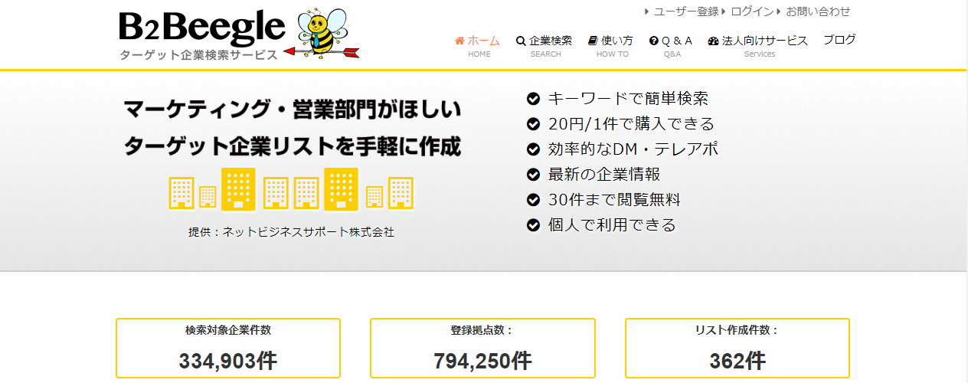The image size is (968, 383).
Task: Click the question mark icon beside Q&A
Action: tap(653, 41)
